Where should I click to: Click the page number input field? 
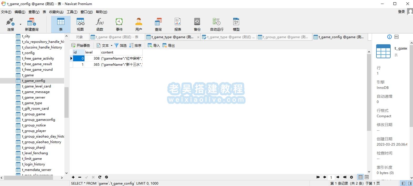tap(331, 177)
